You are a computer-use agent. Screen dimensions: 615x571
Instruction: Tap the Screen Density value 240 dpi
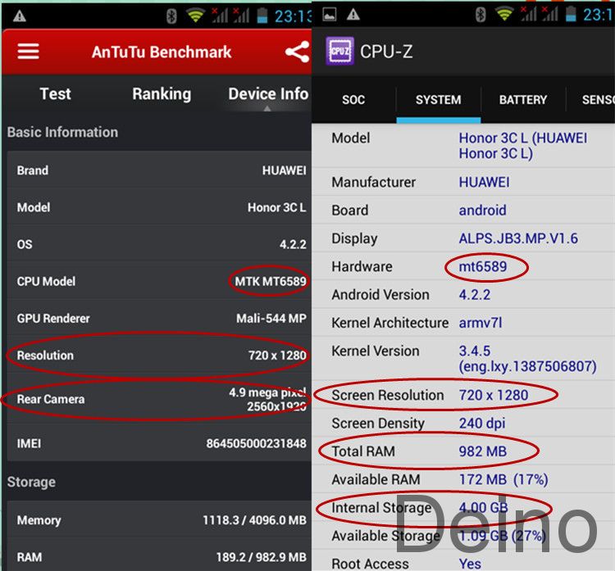pos(482,424)
